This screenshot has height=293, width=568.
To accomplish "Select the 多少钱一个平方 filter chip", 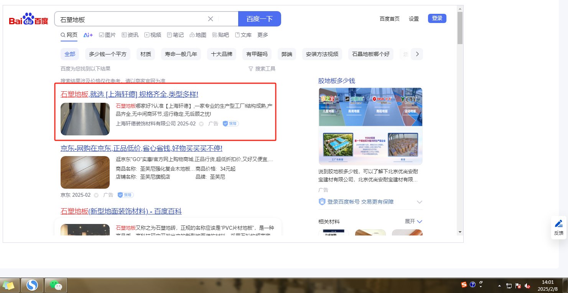I will [108, 54].
